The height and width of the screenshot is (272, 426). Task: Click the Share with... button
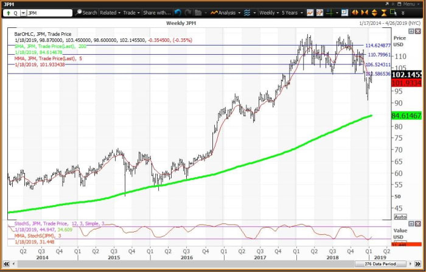[x=157, y=12]
